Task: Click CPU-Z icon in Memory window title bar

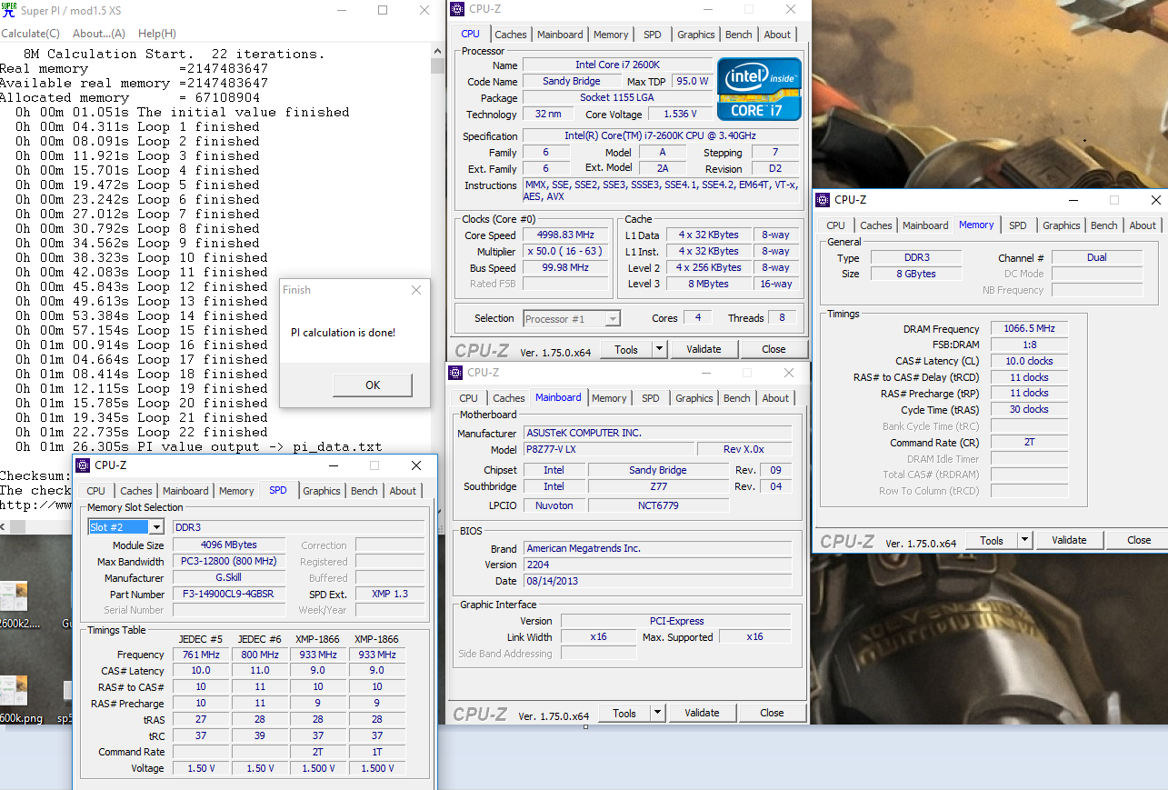Action: [x=823, y=200]
